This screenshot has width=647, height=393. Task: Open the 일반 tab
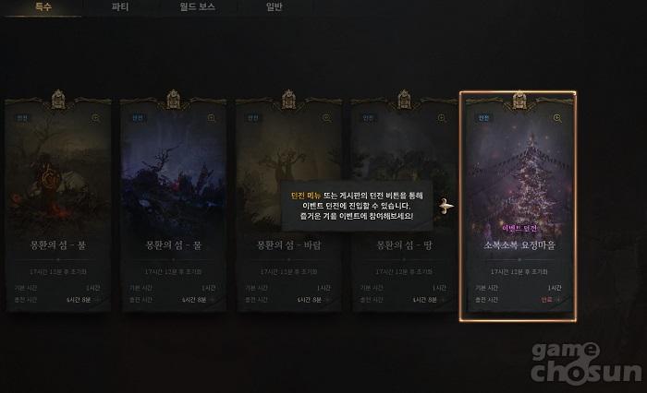pyautogui.click(x=274, y=7)
